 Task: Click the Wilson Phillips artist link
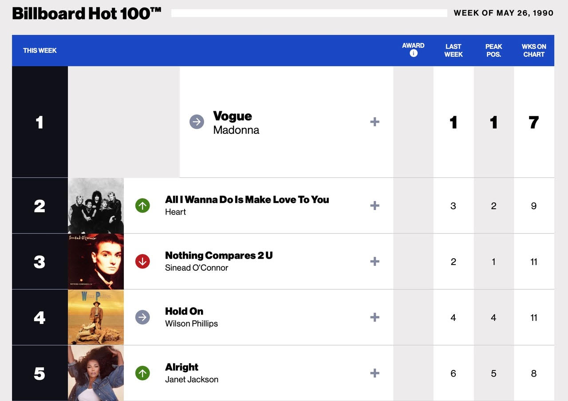point(191,324)
